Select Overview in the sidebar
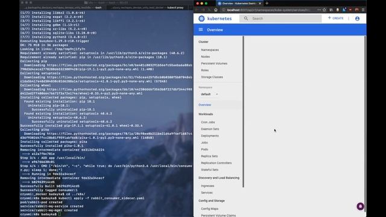 coord(204,105)
